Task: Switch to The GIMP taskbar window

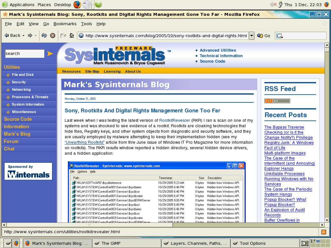Action: pyautogui.click(x=127, y=243)
